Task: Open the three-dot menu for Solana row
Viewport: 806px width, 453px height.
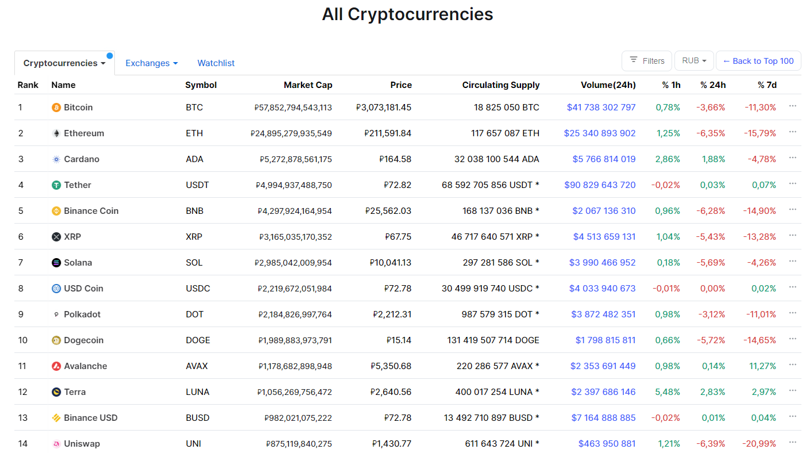Action: pyautogui.click(x=793, y=262)
